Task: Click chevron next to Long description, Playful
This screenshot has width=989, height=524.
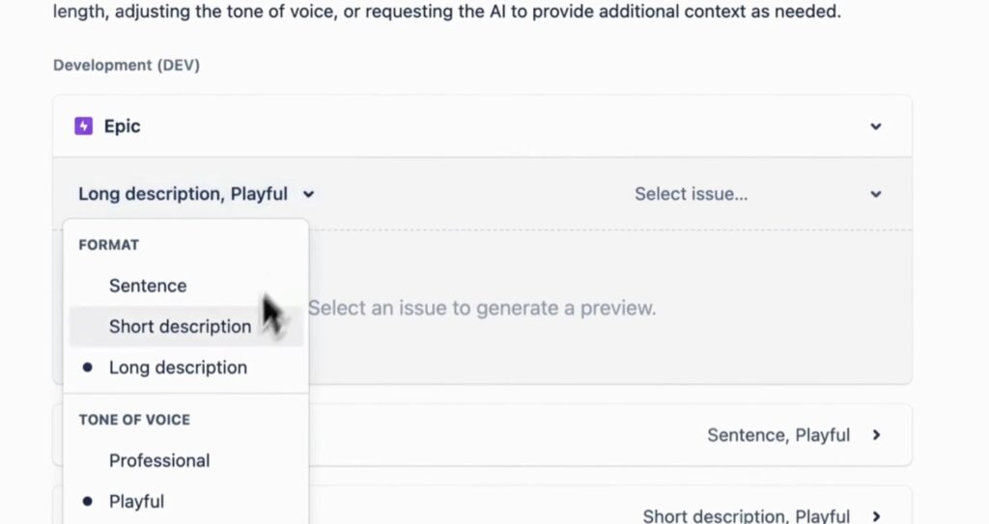Action: coord(308,194)
